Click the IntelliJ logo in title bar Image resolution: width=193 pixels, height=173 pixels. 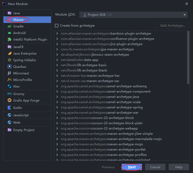(x=4, y=4)
